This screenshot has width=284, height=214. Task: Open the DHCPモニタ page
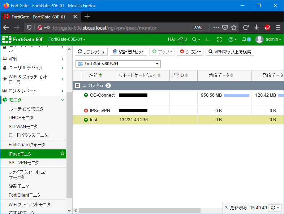(x=21, y=118)
